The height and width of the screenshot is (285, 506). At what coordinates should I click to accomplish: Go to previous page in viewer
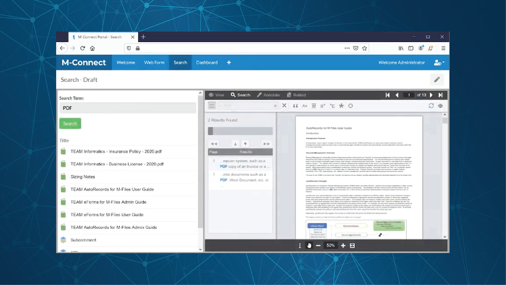point(397,95)
